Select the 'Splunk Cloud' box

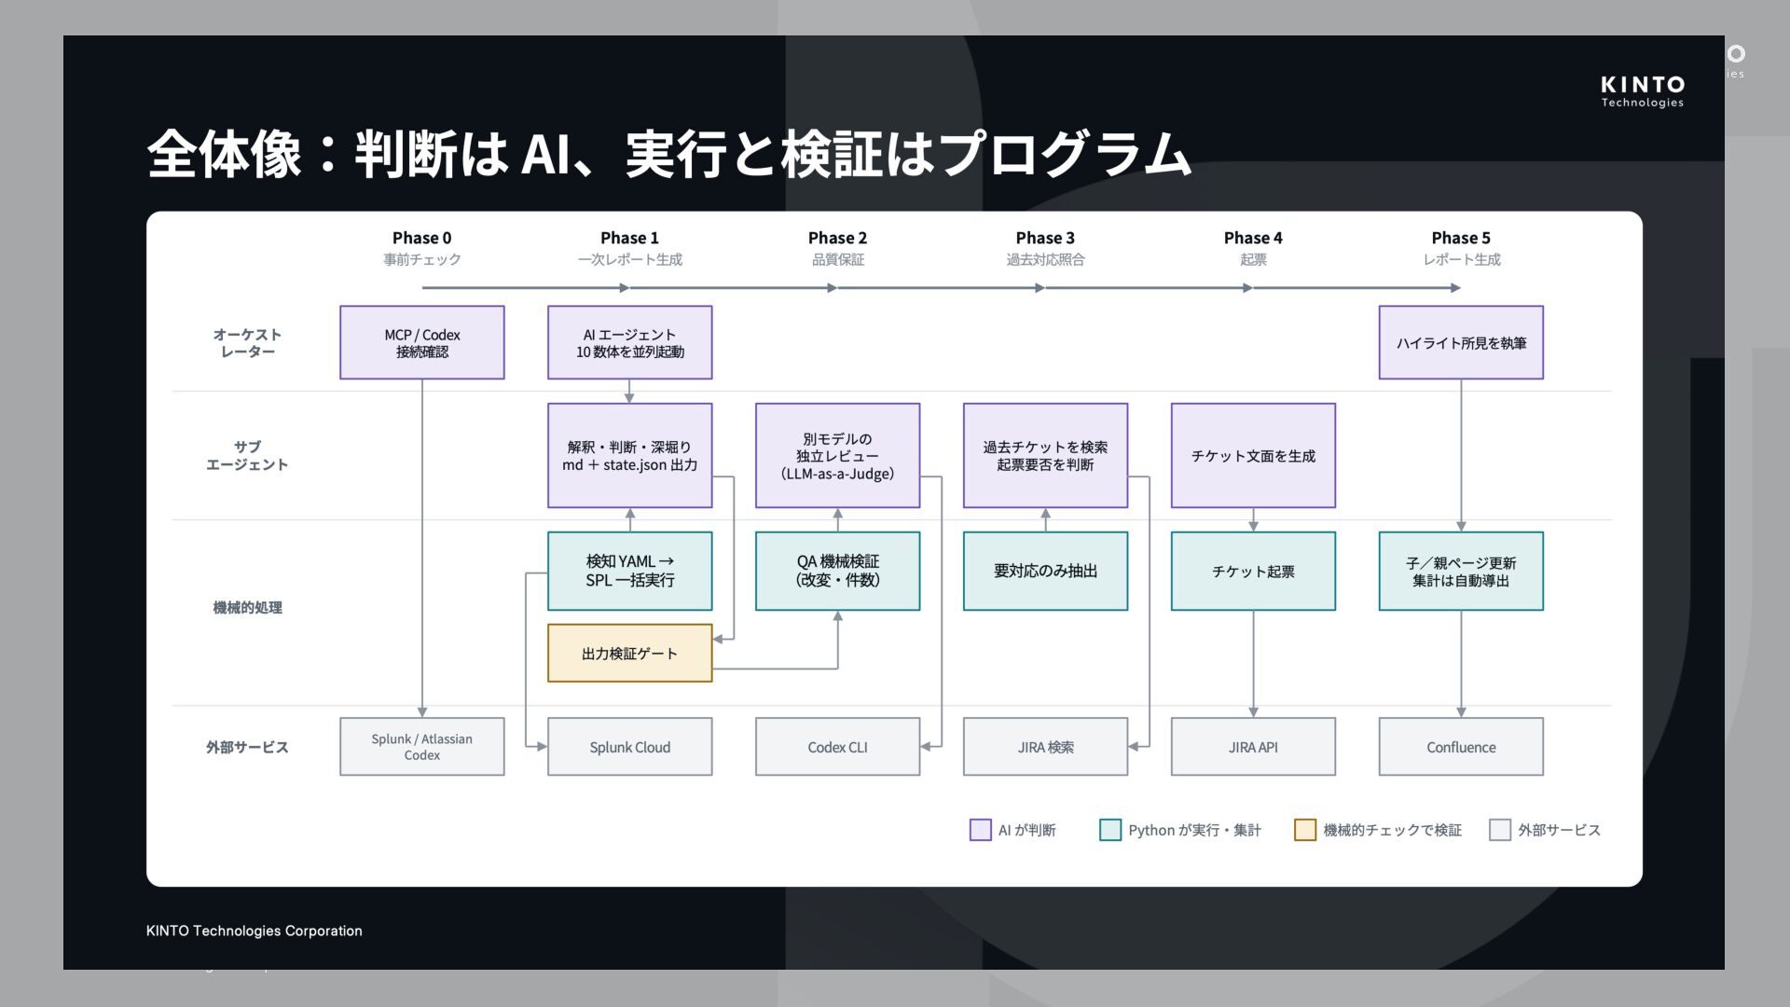coord(630,747)
